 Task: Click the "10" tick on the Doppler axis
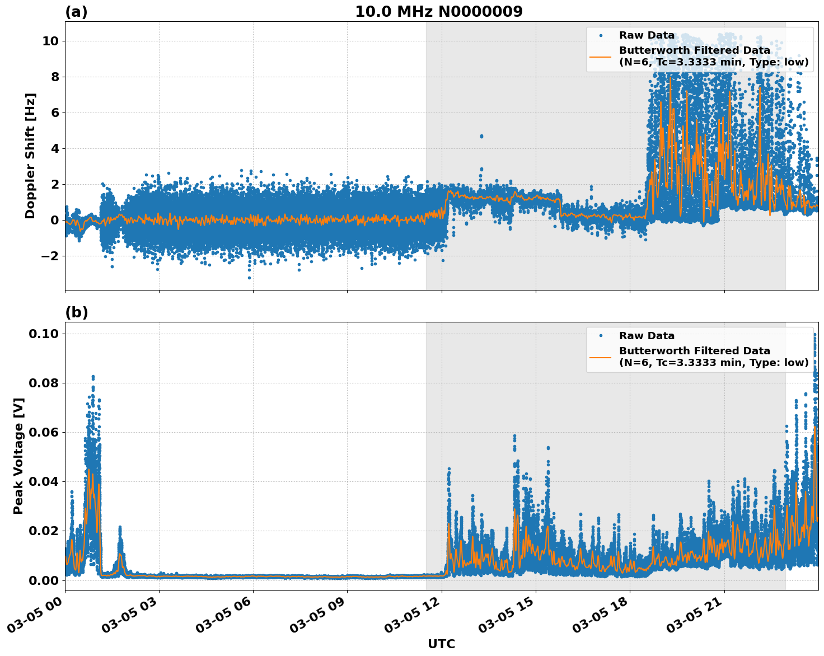point(50,41)
